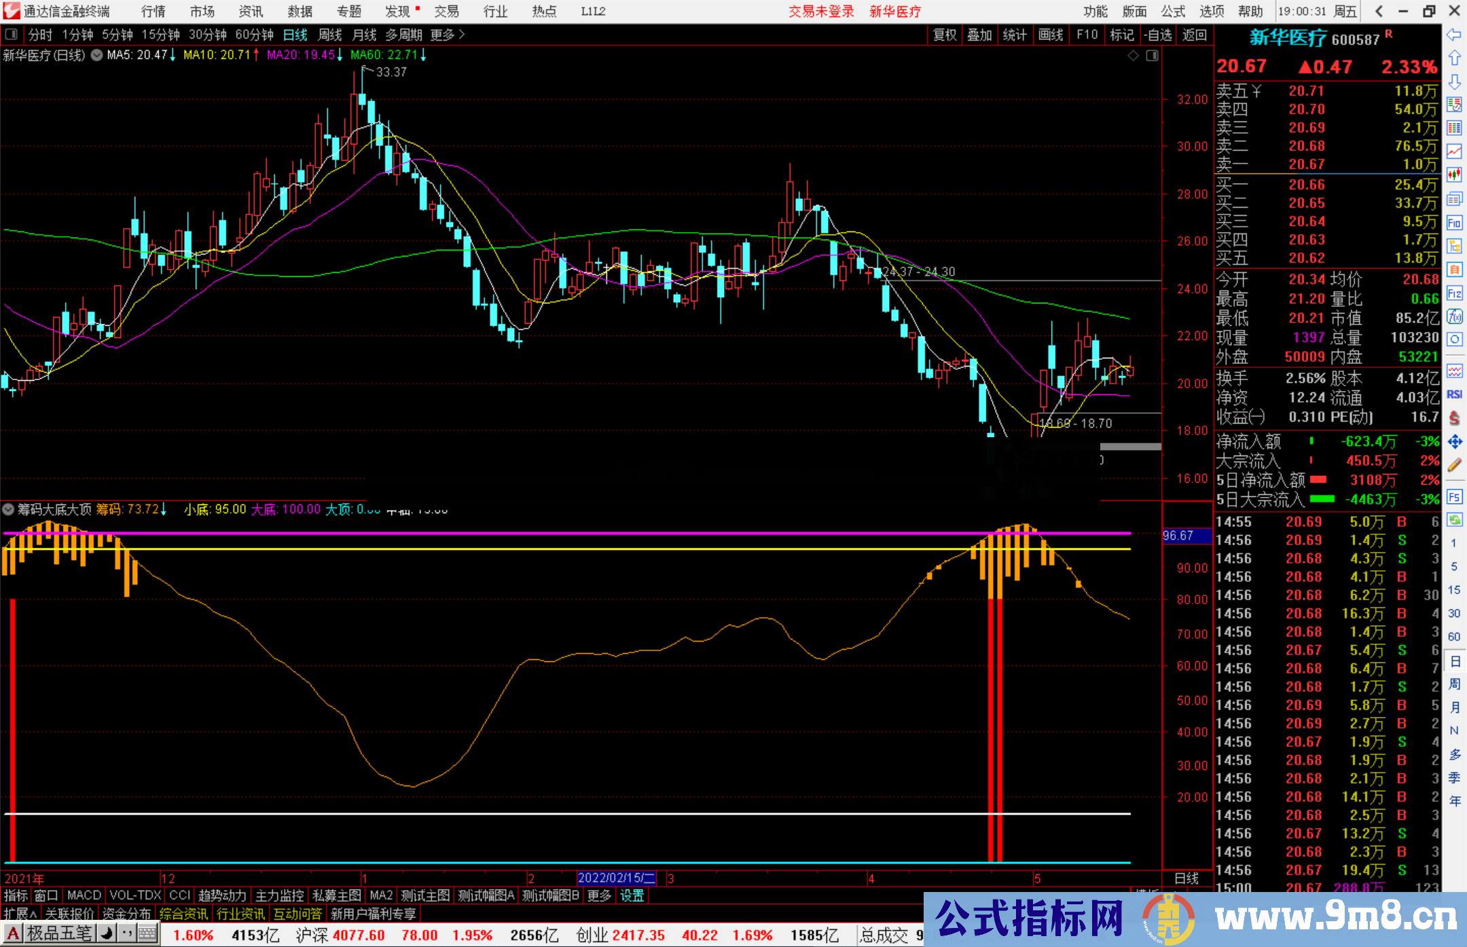
Task: Click the trend line chart icon in sidebar
Action: [1454, 151]
